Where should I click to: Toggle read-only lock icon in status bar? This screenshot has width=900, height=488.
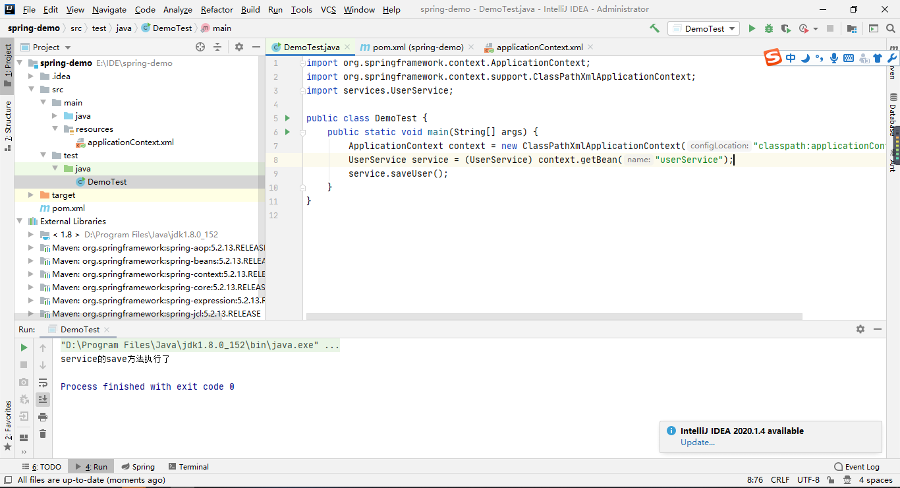(x=832, y=480)
